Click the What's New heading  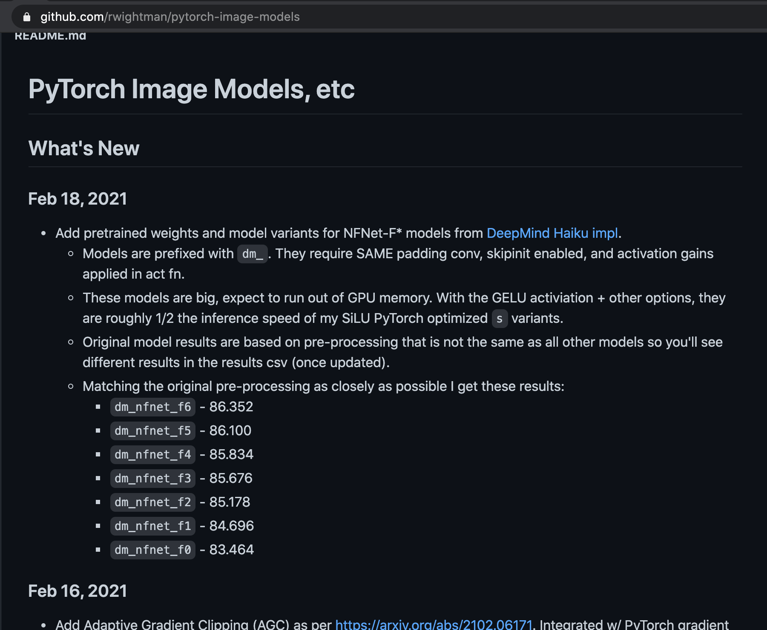(84, 148)
